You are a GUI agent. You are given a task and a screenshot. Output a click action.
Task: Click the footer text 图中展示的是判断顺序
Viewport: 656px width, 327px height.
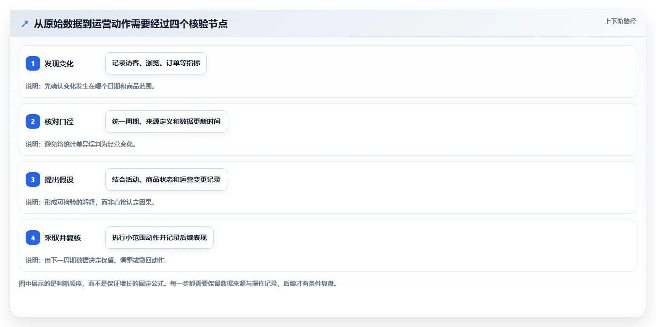click(x=178, y=283)
